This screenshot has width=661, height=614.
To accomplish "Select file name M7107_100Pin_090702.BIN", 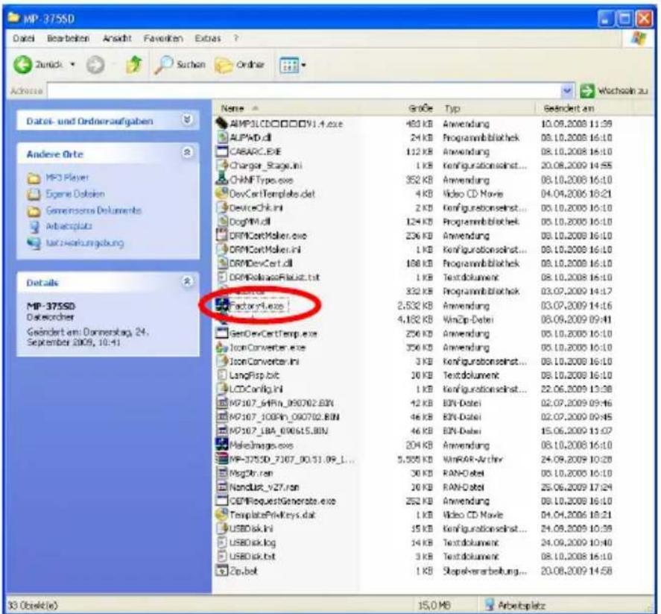I will click(284, 417).
